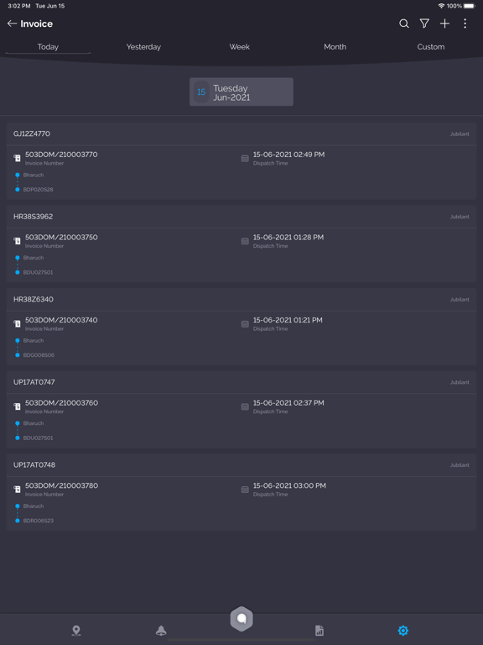Select the Today tab

tap(48, 47)
